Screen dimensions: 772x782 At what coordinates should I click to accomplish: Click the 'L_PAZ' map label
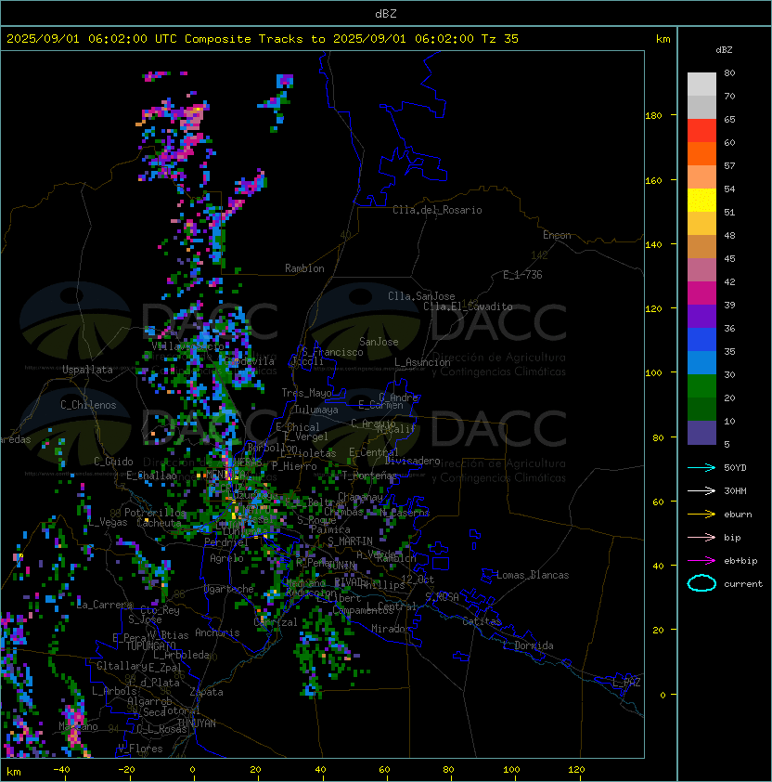pyautogui.click(x=626, y=683)
